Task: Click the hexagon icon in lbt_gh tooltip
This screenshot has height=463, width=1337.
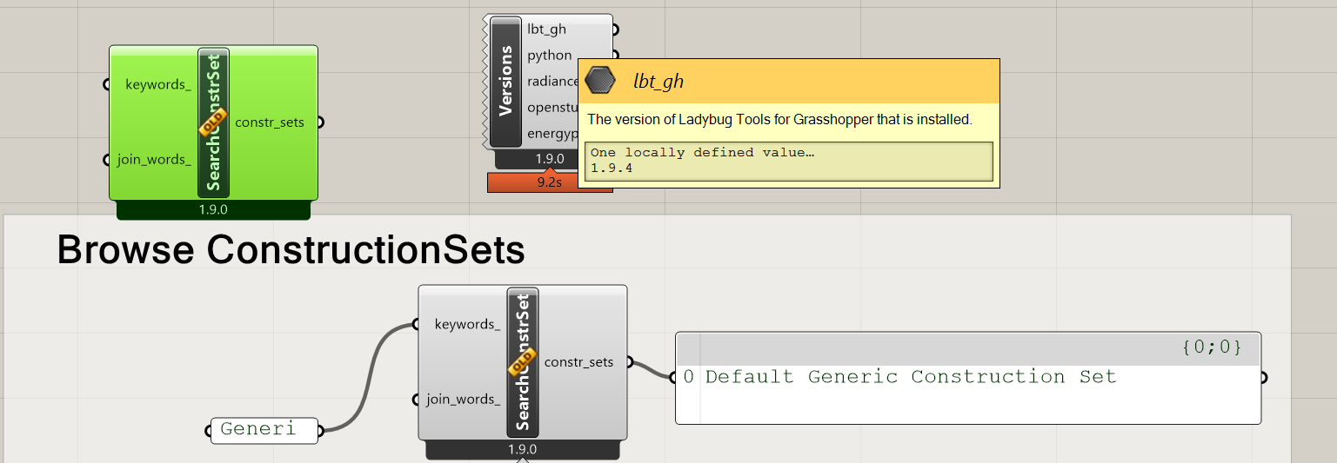Action: tap(600, 82)
